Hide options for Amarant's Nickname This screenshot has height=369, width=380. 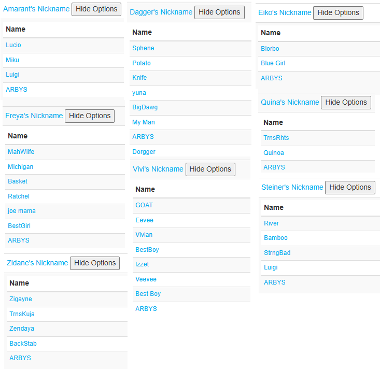(x=96, y=9)
